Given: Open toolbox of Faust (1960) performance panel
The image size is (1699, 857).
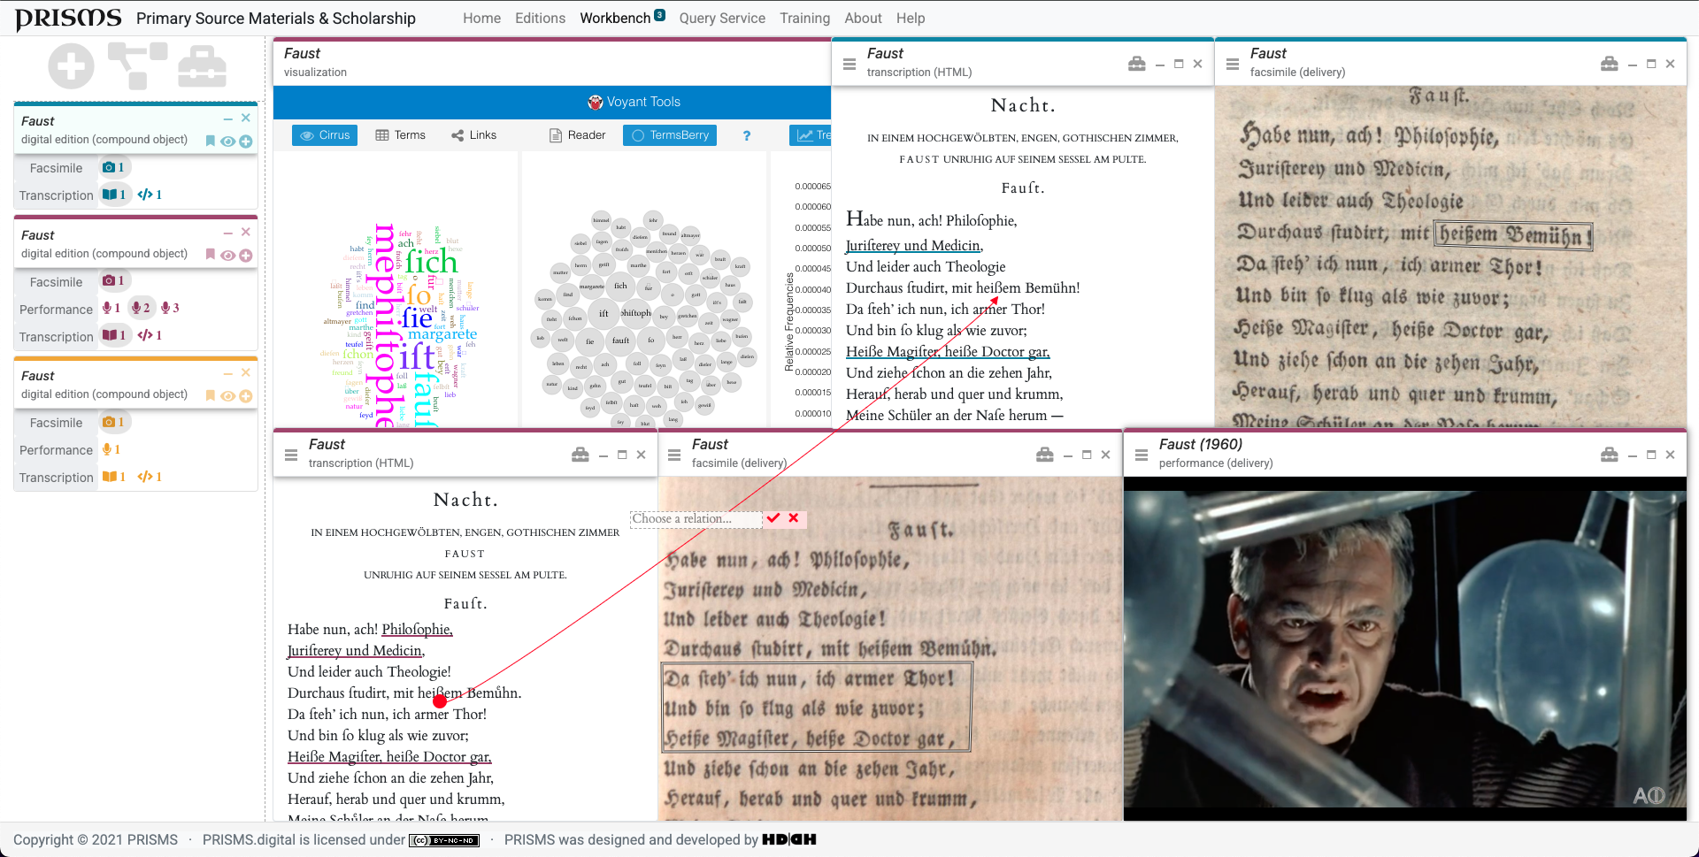Looking at the screenshot, I should (x=1610, y=455).
